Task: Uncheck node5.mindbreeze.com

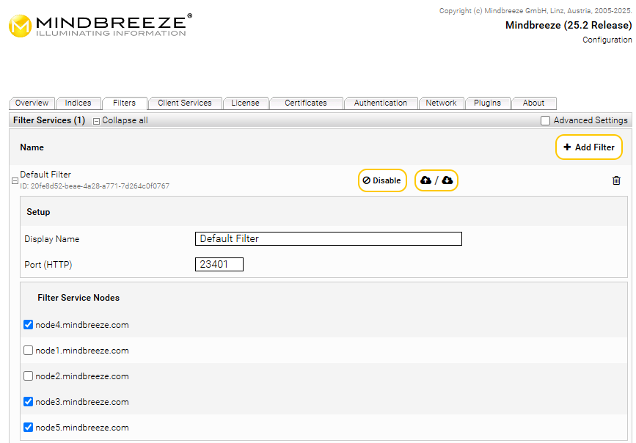Action: (28, 427)
